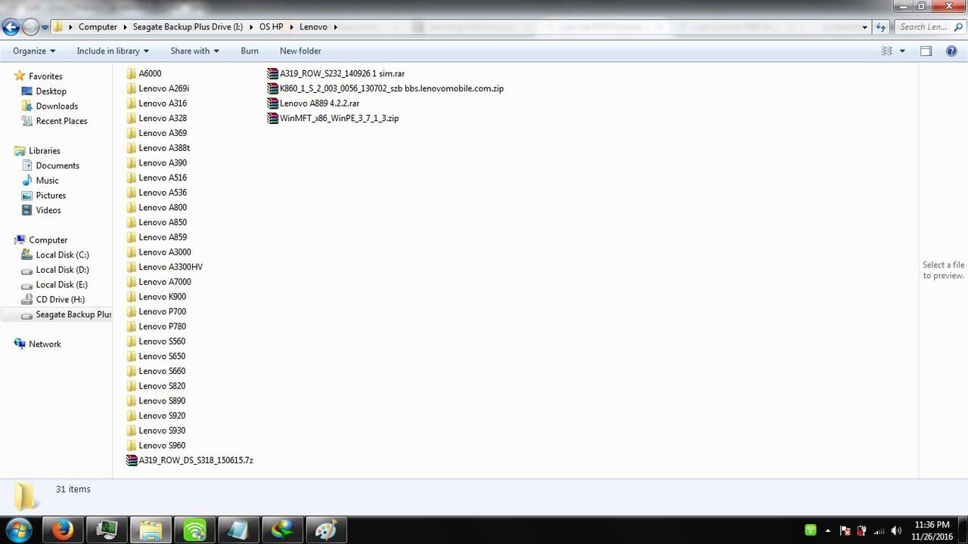Open recent locations dropdown beside Forward
Image resolution: width=968 pixels, height=544 pixels.
[x=45, y=27]
